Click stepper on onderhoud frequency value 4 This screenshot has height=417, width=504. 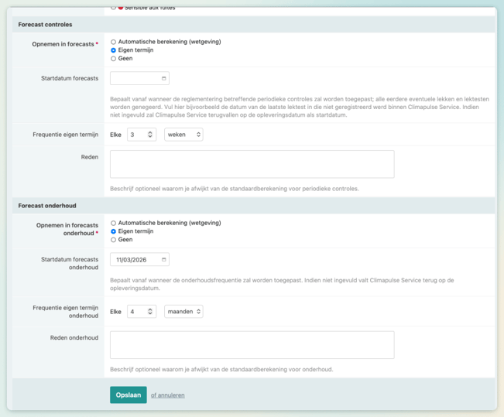click(150, 312)
